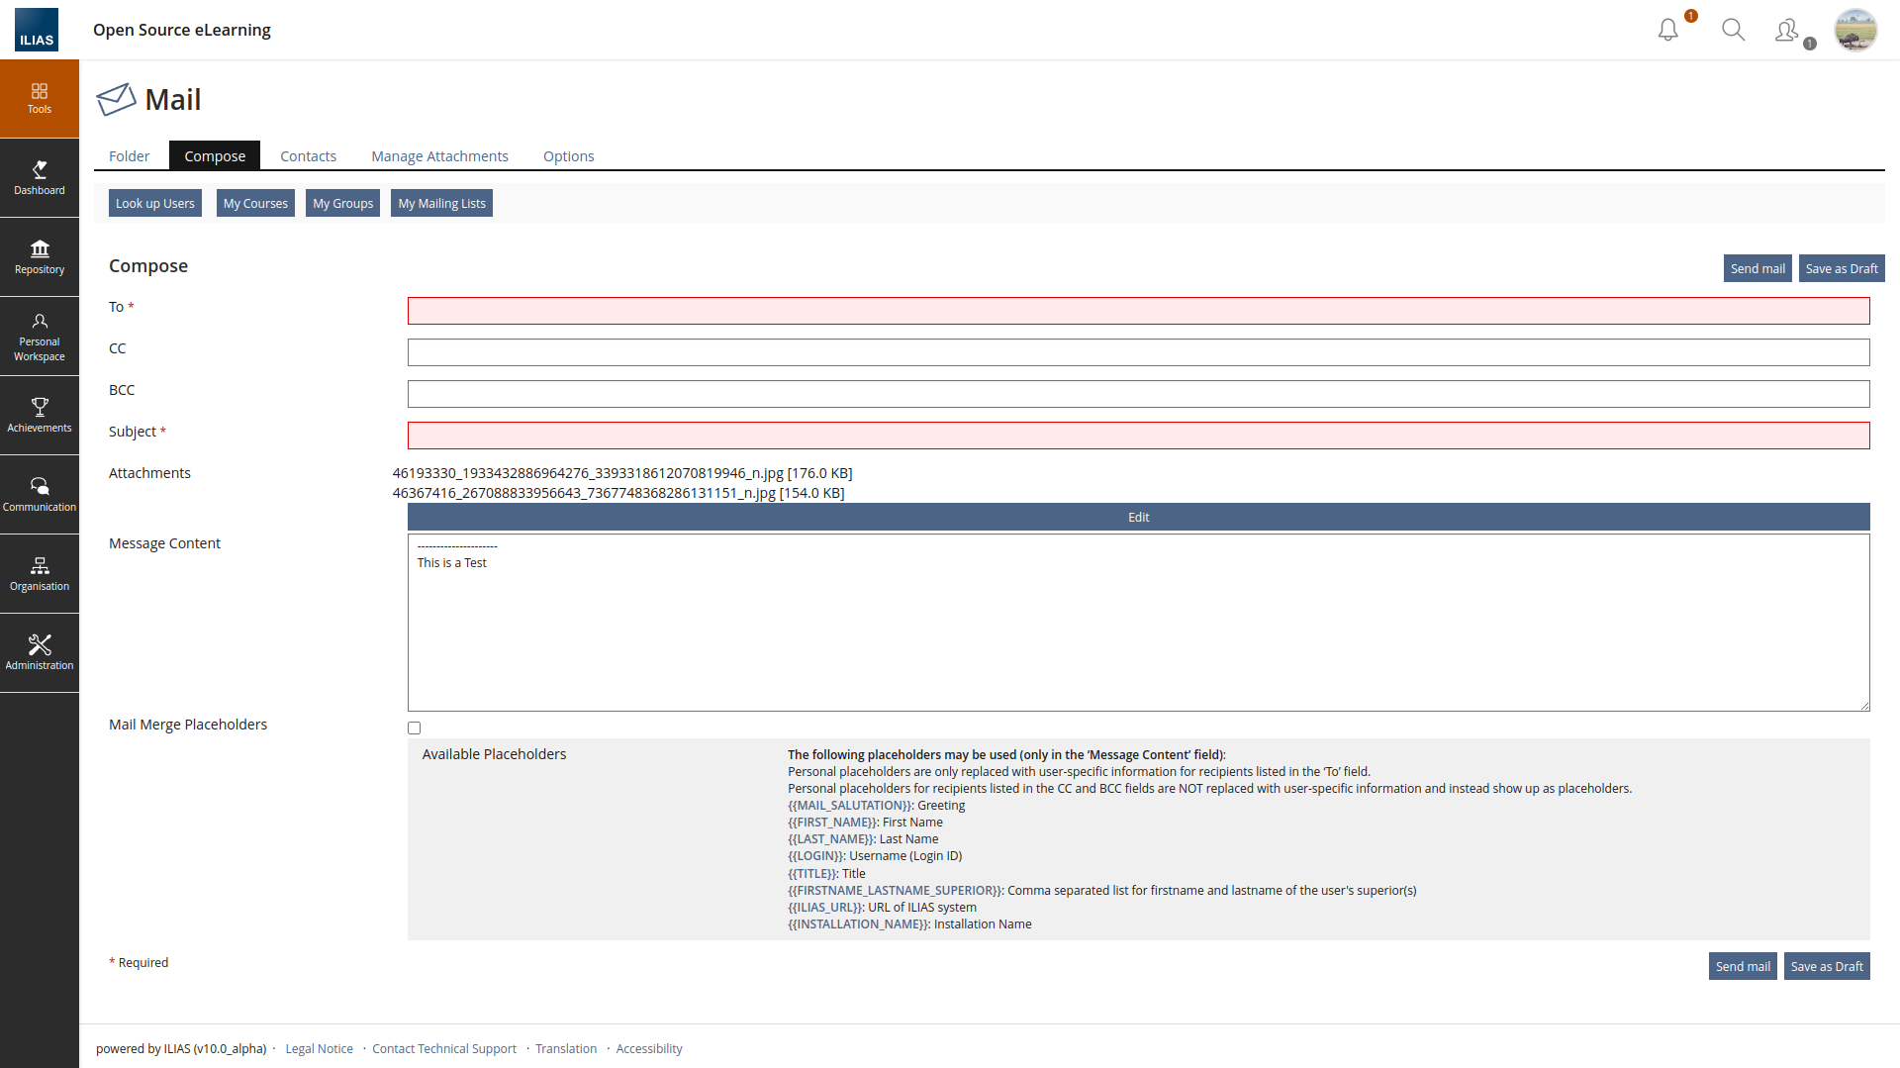Viewport: 1900px width, 1068px height.
Task: Open the Legal Notice footer link
Action: 319,1049
